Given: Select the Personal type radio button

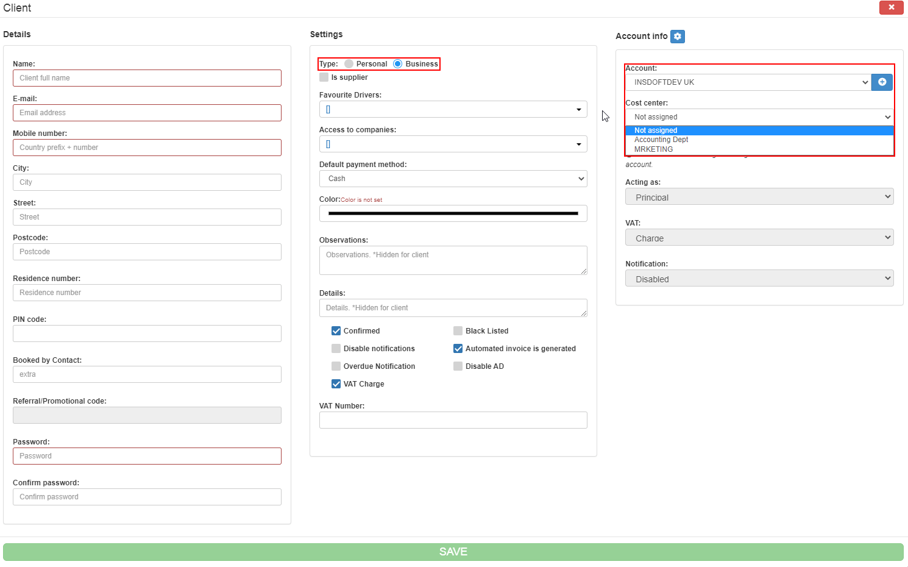Looking at the screenshot, I should [349, 64].
